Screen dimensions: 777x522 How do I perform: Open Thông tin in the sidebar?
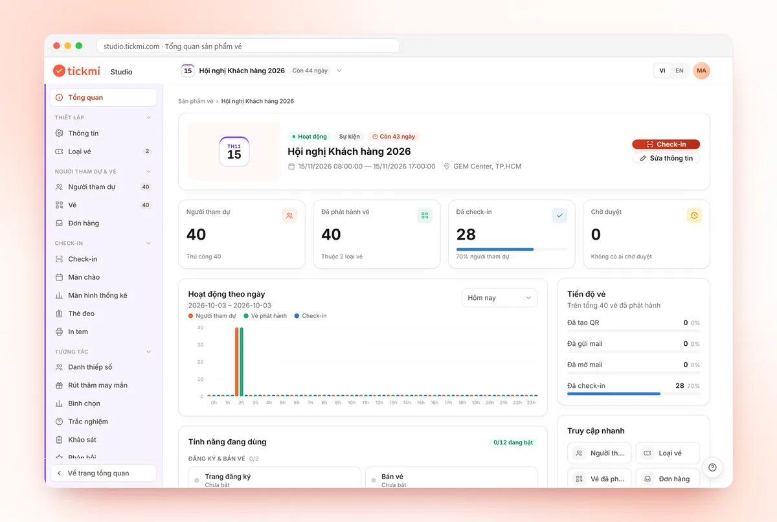click(104, 133)
